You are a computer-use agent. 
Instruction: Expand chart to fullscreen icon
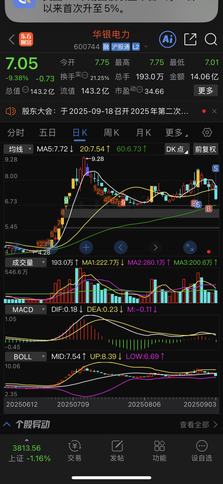tap(190, 247)
